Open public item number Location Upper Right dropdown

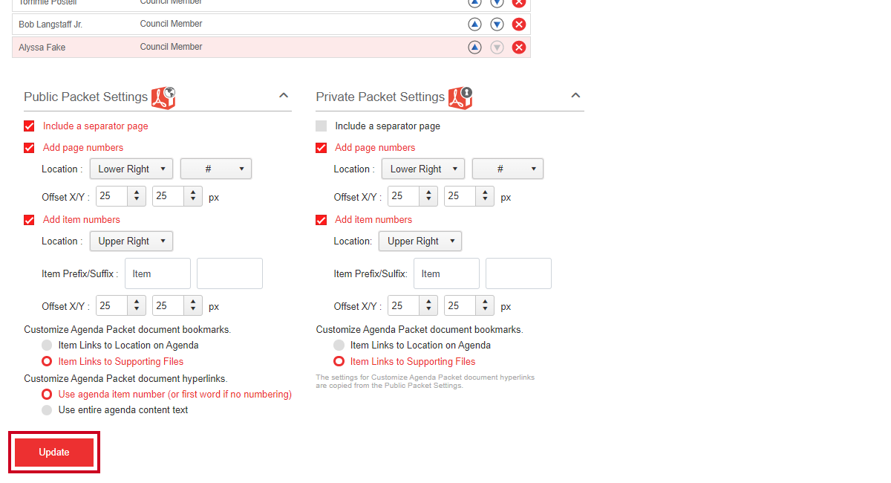[131, 241]
